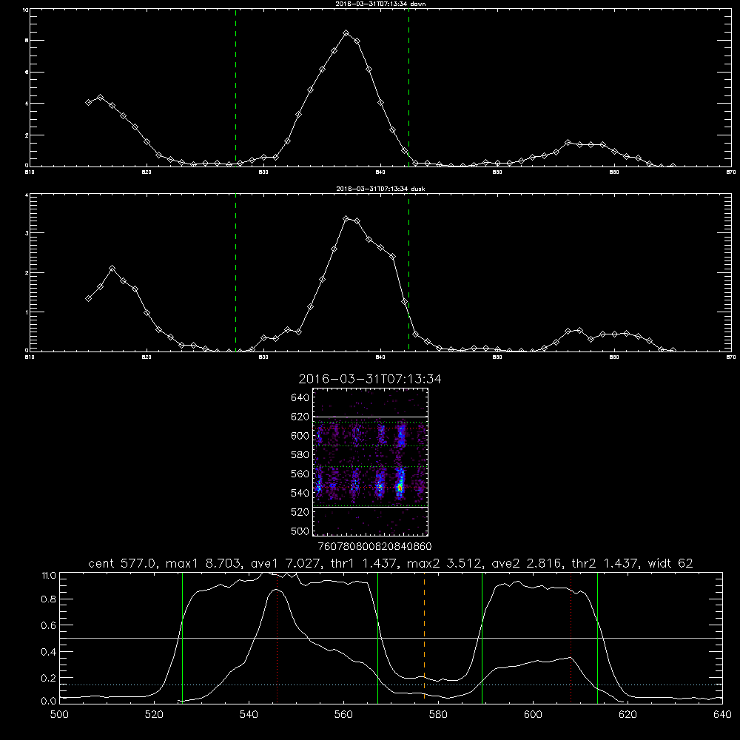The height and width of the screenshot is (740, 740).
Task: Select the 'widt 62' value
Action: pos(670,563)
